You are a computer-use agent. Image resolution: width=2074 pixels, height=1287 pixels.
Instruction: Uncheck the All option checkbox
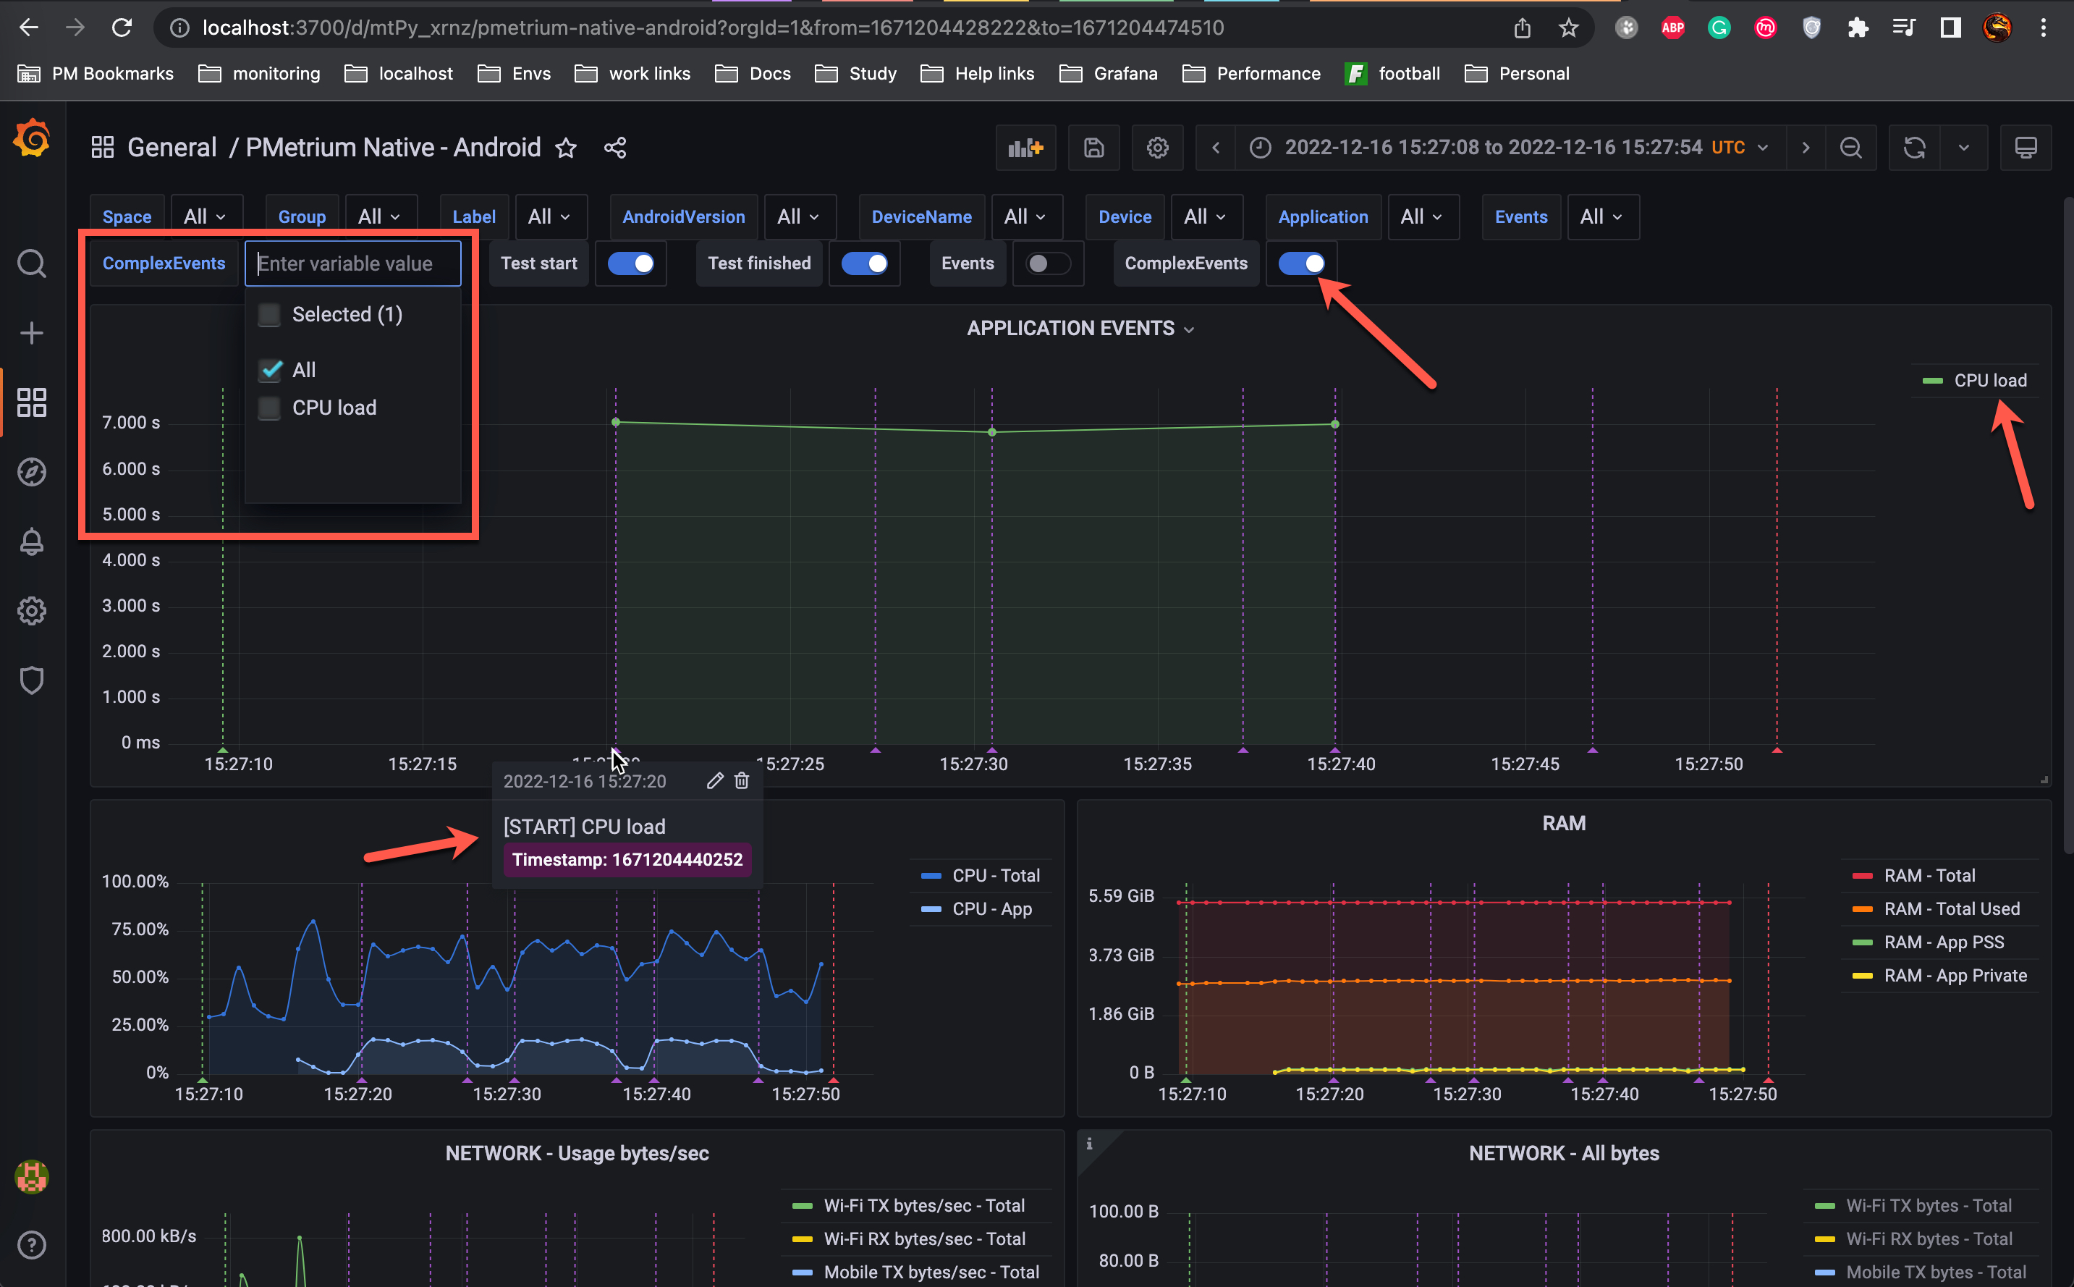click(x=270, y=371)
